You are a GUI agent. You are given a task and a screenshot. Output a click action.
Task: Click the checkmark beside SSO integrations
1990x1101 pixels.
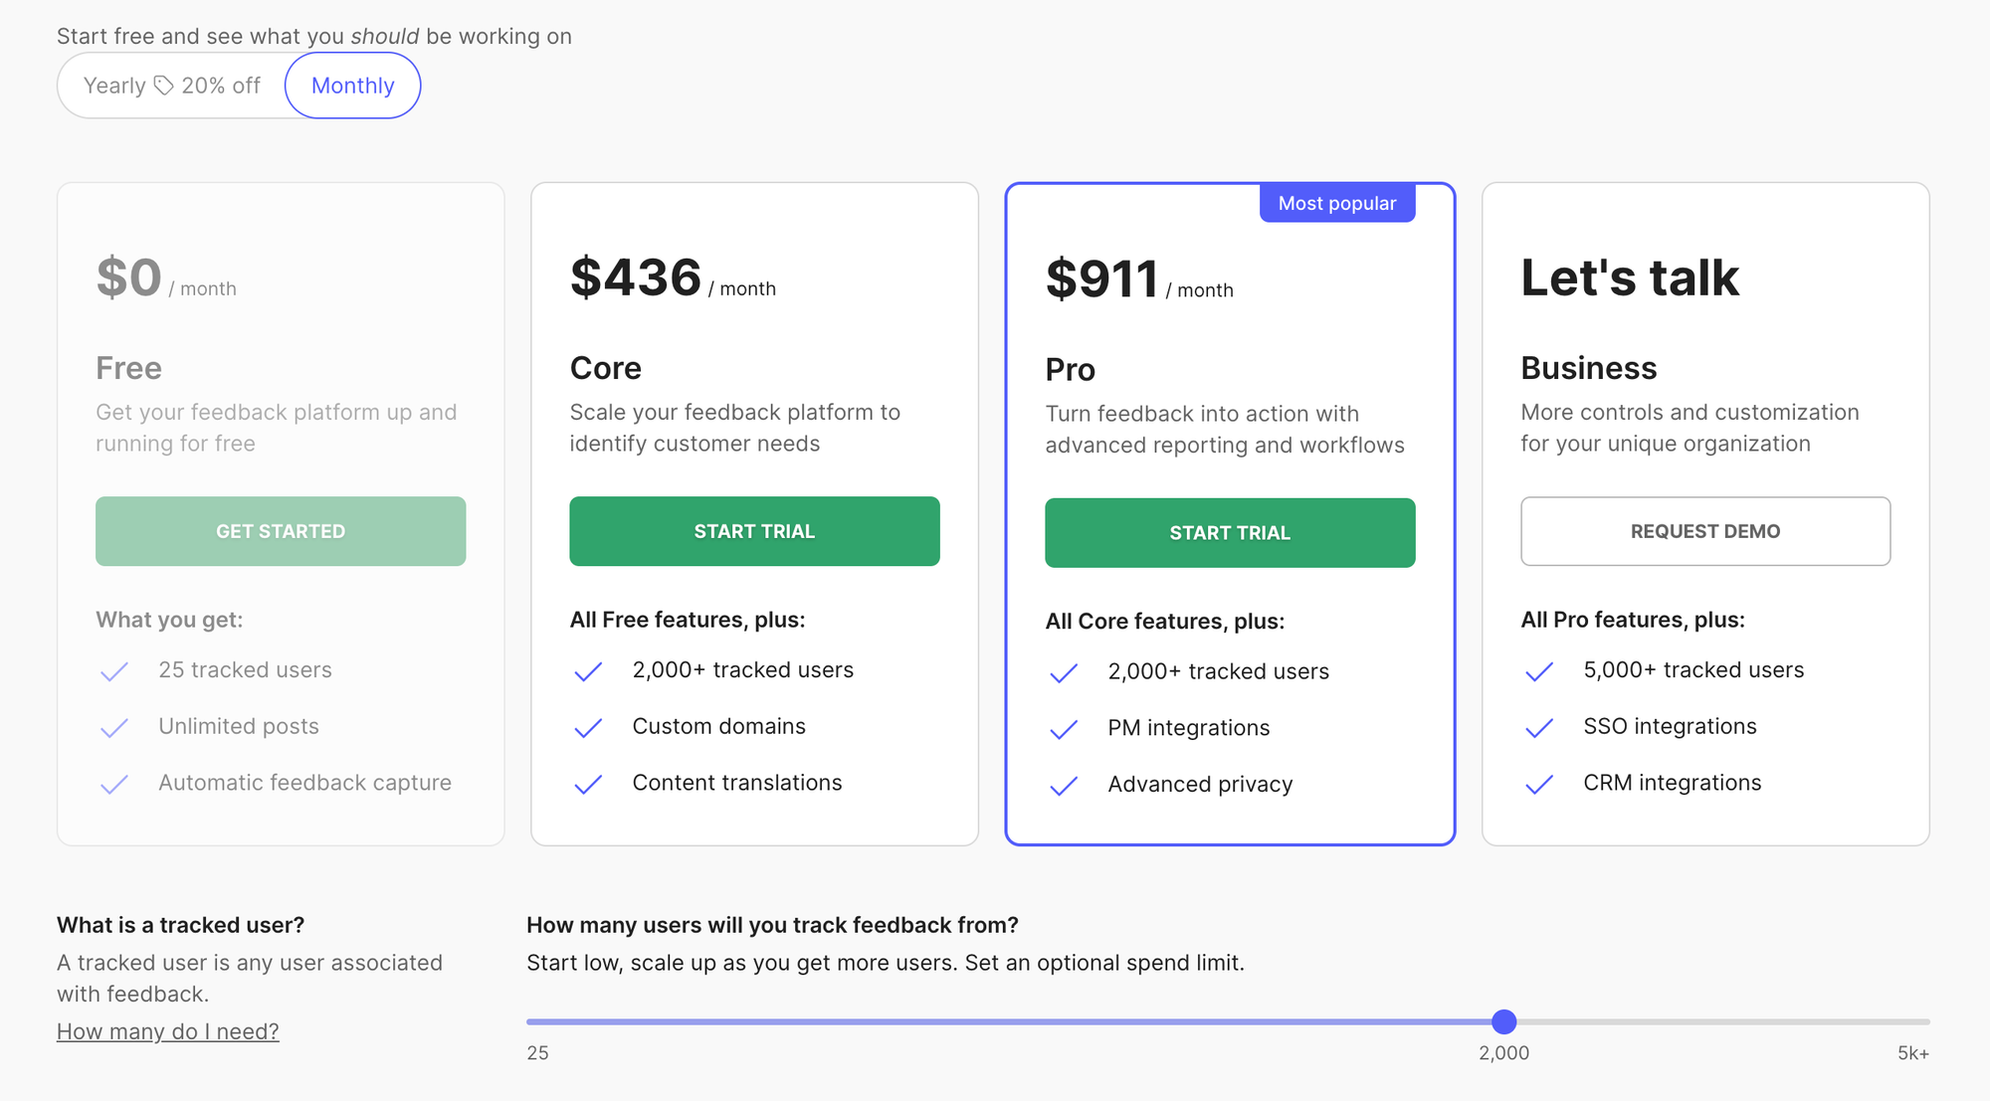(1538, 728)
